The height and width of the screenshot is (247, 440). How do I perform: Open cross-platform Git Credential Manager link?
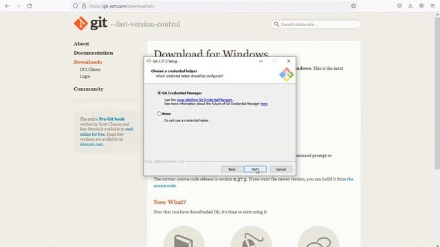204,99
